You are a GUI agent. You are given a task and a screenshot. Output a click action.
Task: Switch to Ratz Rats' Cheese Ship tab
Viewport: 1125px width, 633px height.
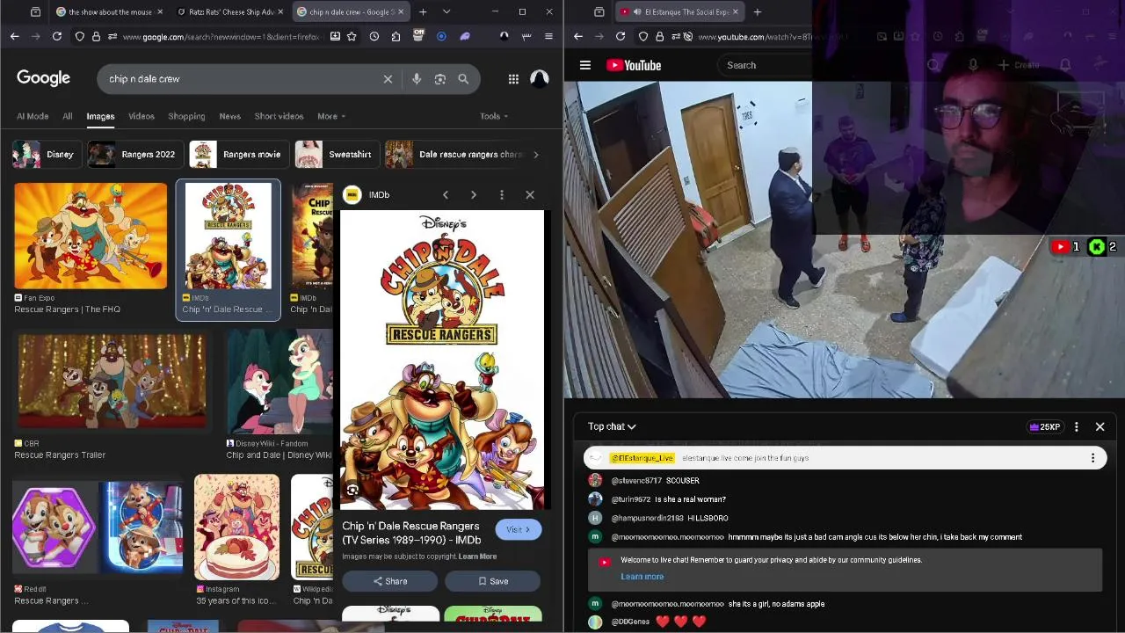229,11
